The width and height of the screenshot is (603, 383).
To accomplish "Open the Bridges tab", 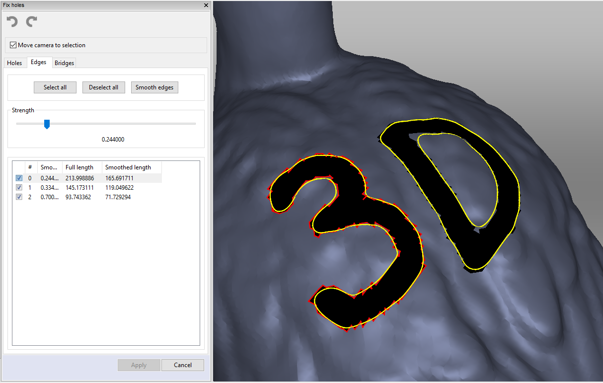I will coord(65,63).
